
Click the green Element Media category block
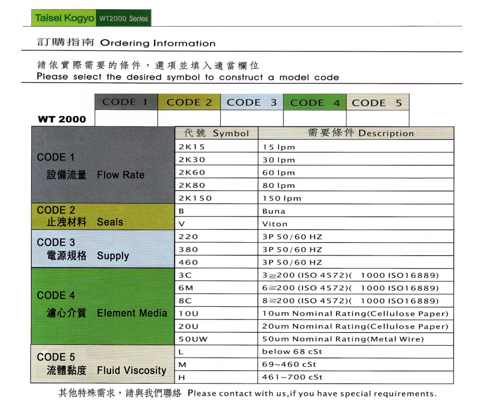[103, 306]
